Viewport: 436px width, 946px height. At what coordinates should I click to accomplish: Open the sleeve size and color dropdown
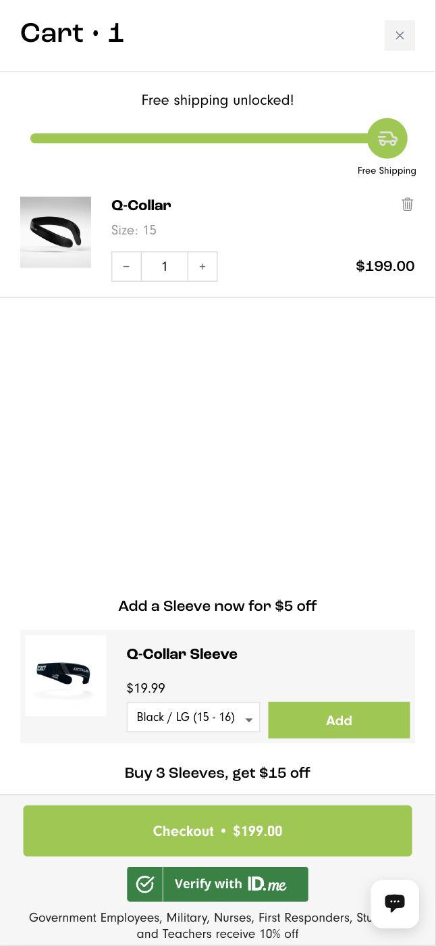pyautogui.click(x=193, y=717)
